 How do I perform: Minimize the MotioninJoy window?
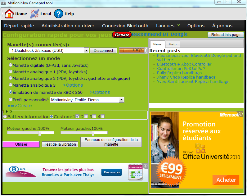click(219, 2)
